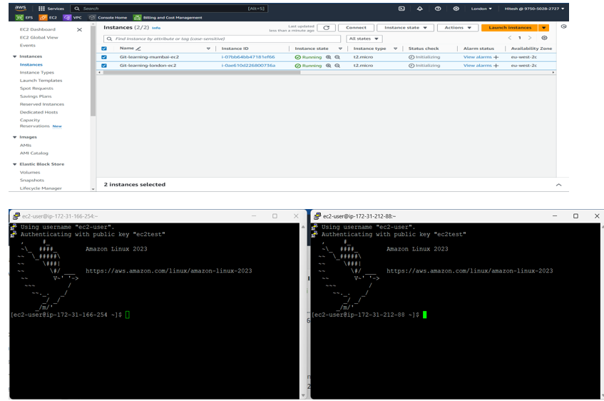Open the EC2 shortcut in favorites bar
Image resolution: width=604 pixels, height=401 pixels.
coord(48,17)
